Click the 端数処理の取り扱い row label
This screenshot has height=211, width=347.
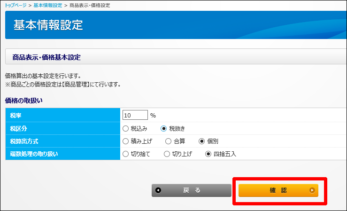(x=35, y=154)
